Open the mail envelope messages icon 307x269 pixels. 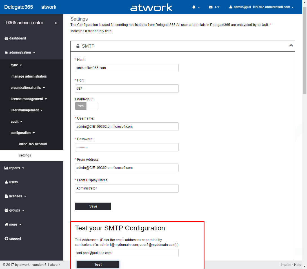(x=211, y=7)
